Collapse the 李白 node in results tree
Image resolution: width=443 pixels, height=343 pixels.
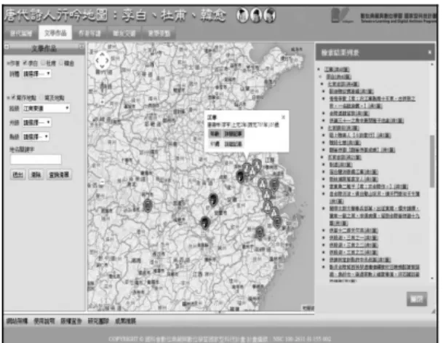pos(321,76)
